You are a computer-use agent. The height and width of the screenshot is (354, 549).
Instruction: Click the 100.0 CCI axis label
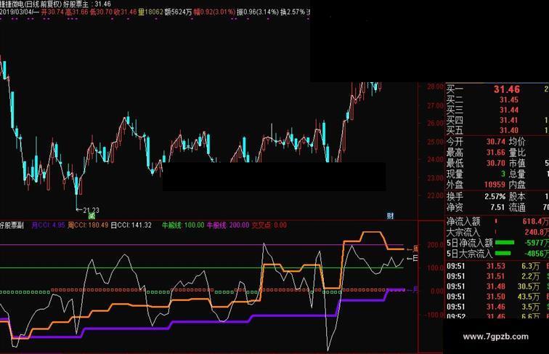tap(436, 268)
